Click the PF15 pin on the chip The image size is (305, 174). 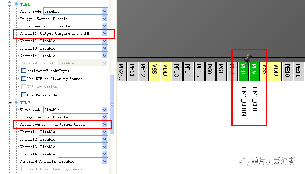(199, 71)
